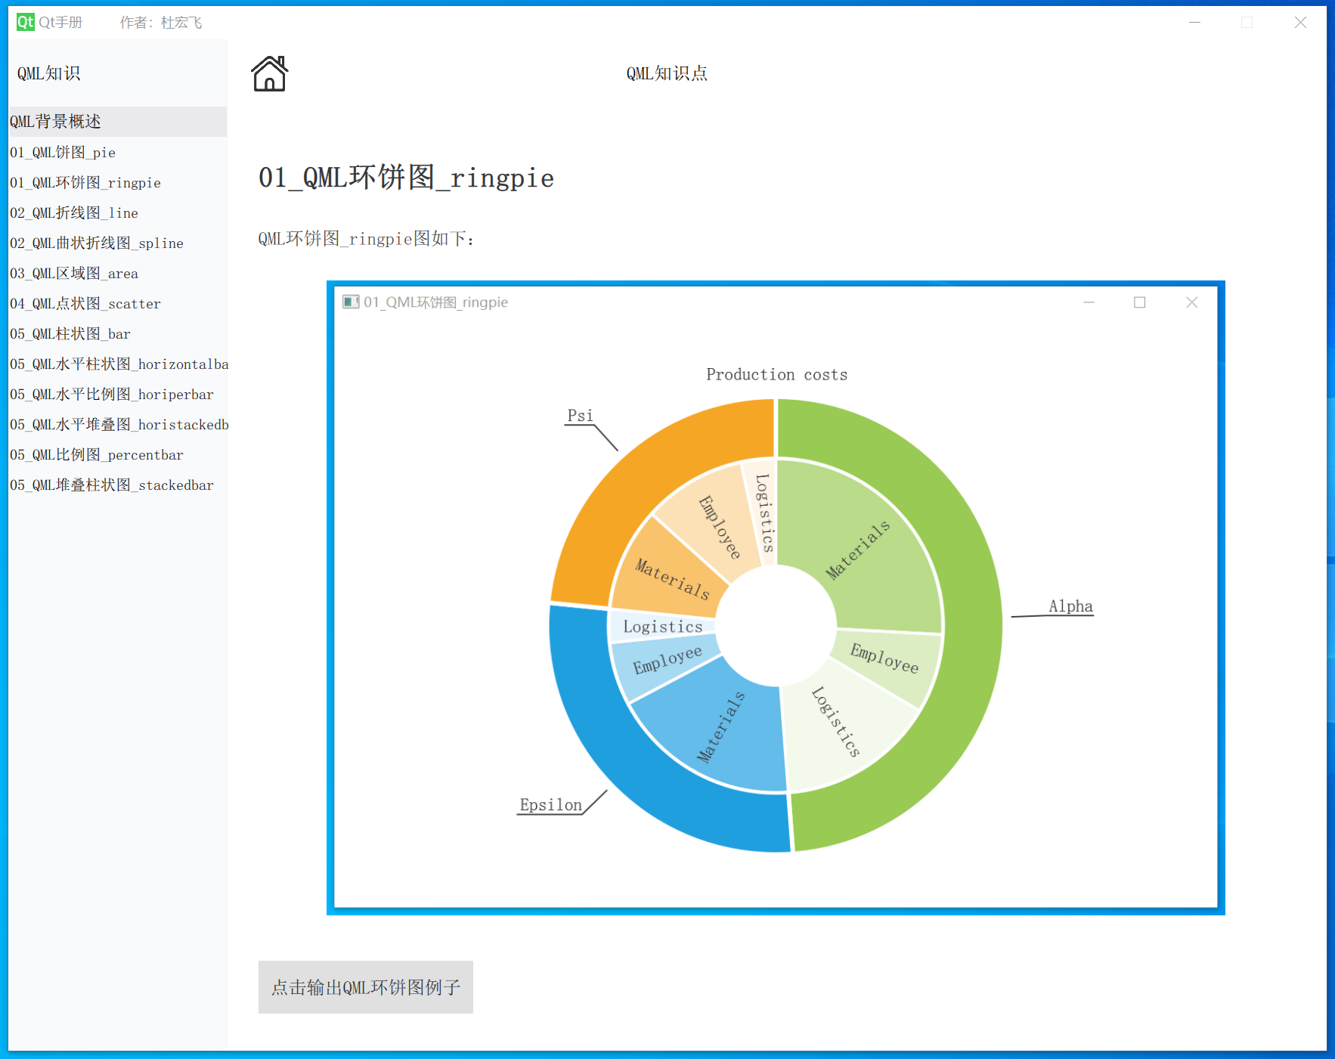Click QML环饼图_ringpie图如下 description text
This screenshot has width=1335, height=1059.
pyautogui.click(x=367, y=239)
